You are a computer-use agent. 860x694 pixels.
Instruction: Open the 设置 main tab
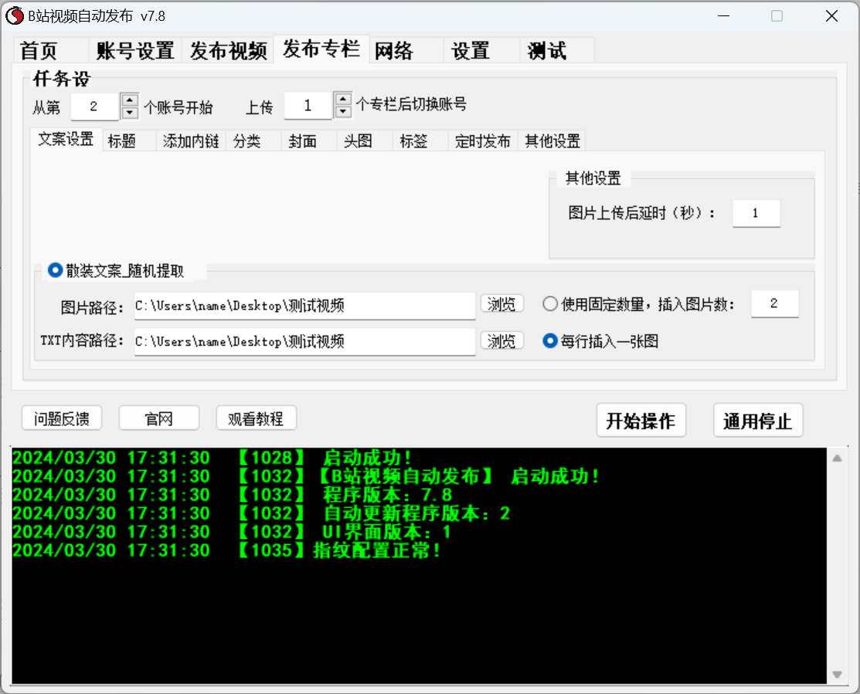(x=482, y=51)
